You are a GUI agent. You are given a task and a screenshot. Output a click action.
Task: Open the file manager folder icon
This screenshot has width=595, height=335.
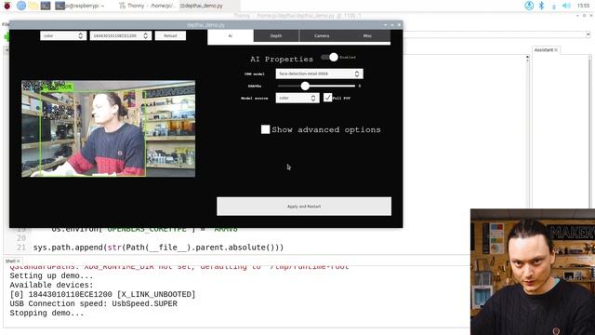[x=33, y=6]
